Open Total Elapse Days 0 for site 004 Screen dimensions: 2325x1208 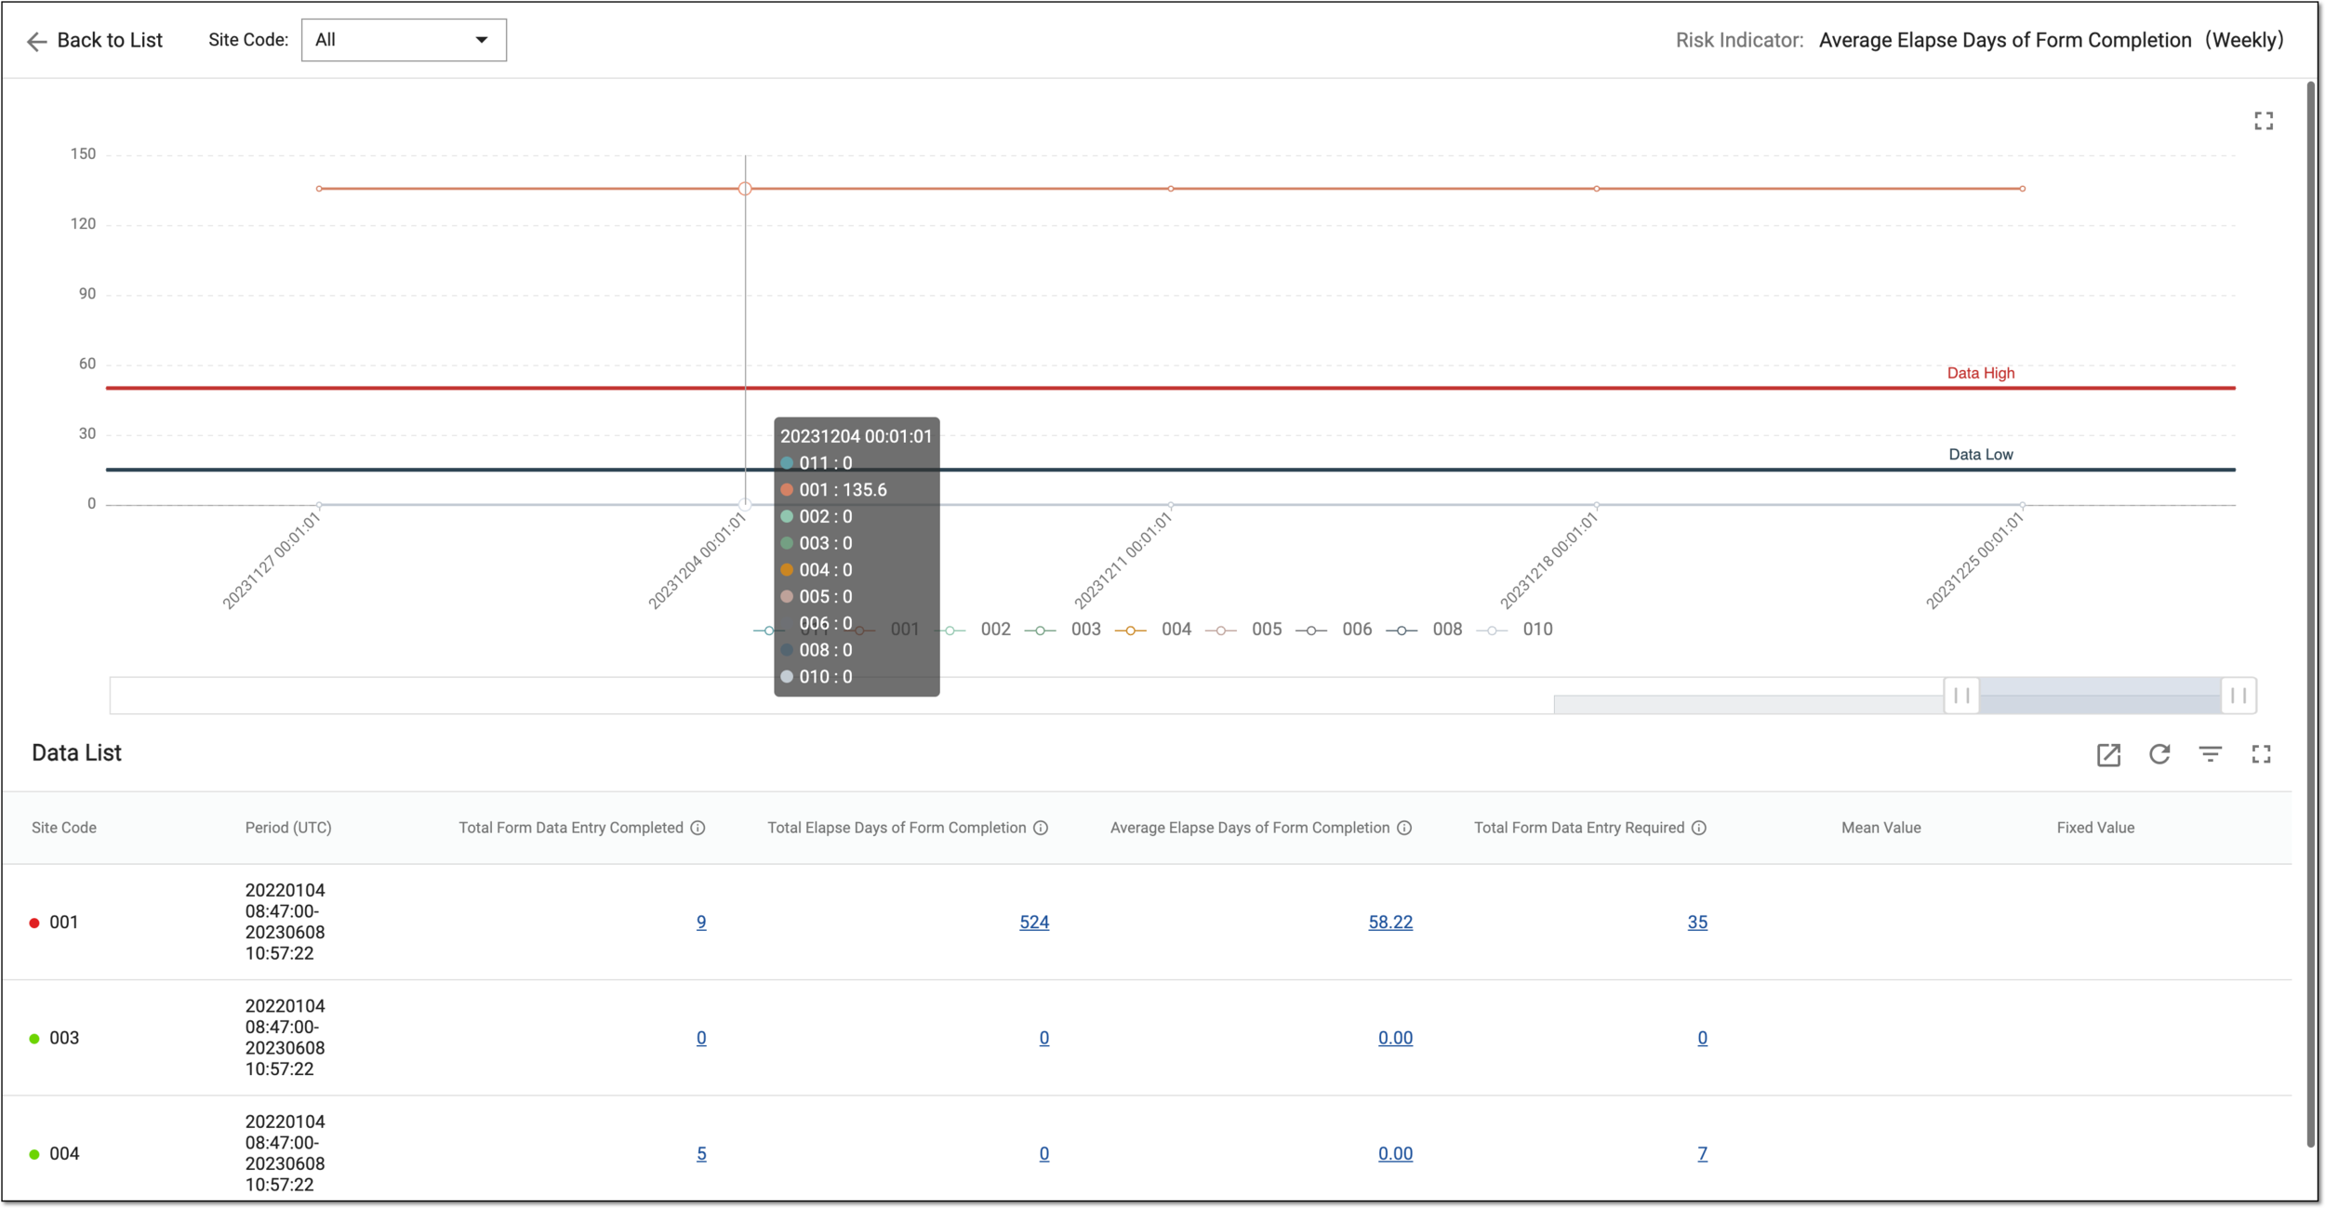pos(1044,1154)
